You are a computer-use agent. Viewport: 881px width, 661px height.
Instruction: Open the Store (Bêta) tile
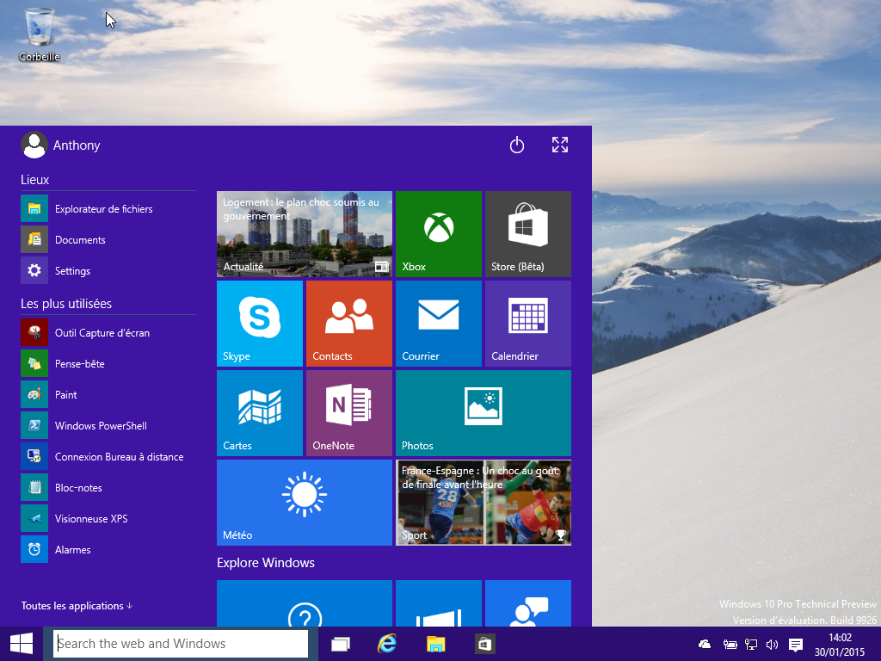[527, 233]
